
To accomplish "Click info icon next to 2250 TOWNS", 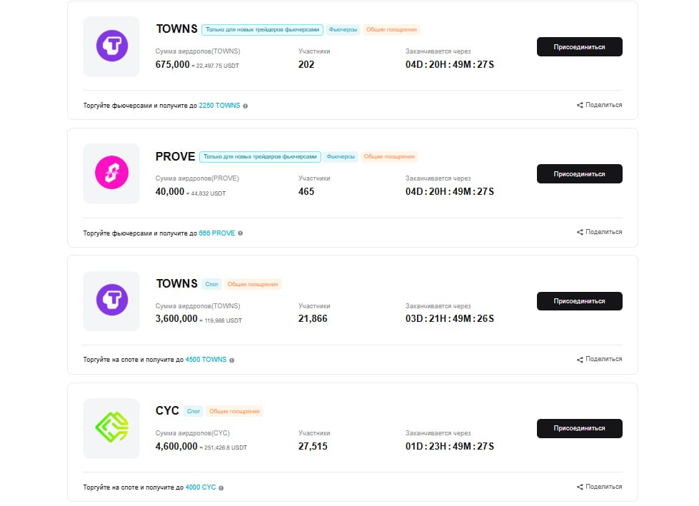I will [x=245, y=106].
